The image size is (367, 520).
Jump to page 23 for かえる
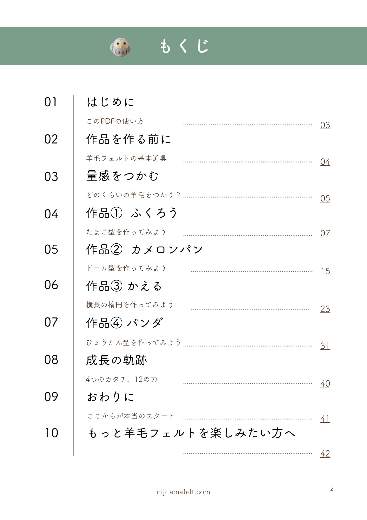point(325,309)
